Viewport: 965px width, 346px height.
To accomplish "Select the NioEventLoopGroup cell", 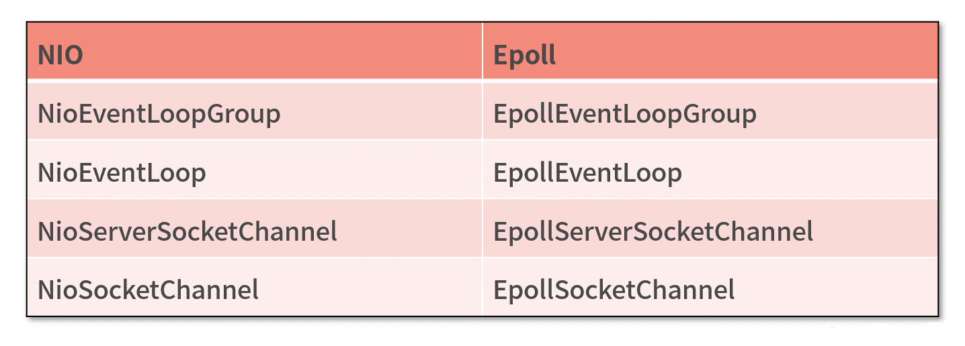I will tap(255, 111).
